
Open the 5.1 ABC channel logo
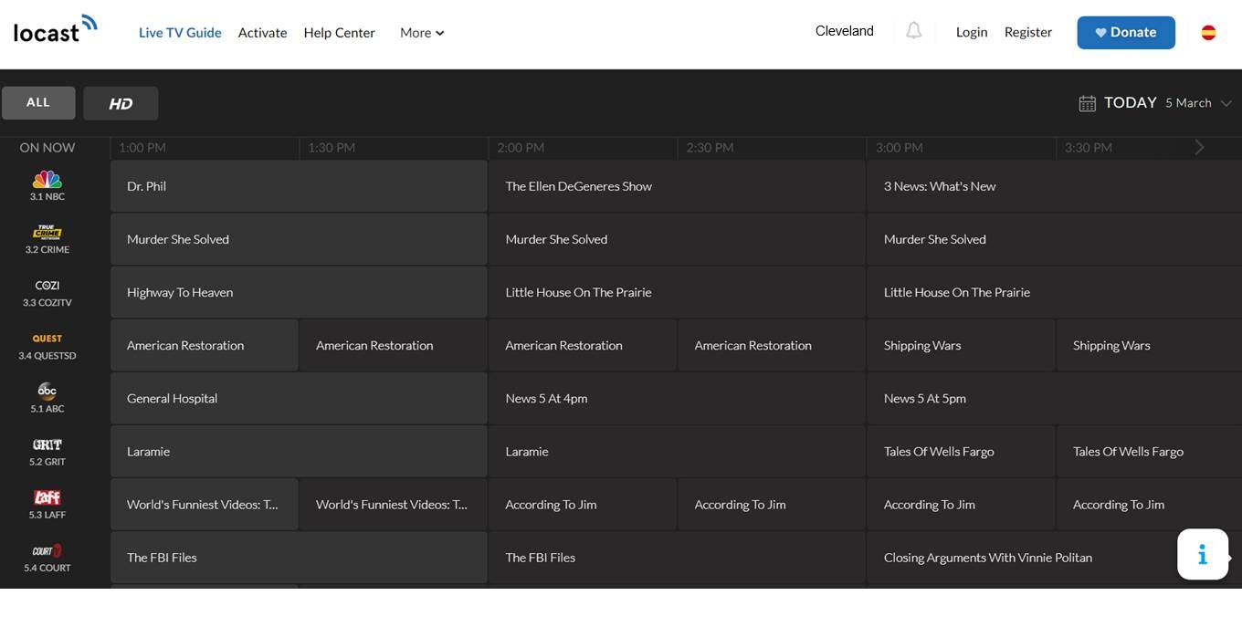(47, 392)
